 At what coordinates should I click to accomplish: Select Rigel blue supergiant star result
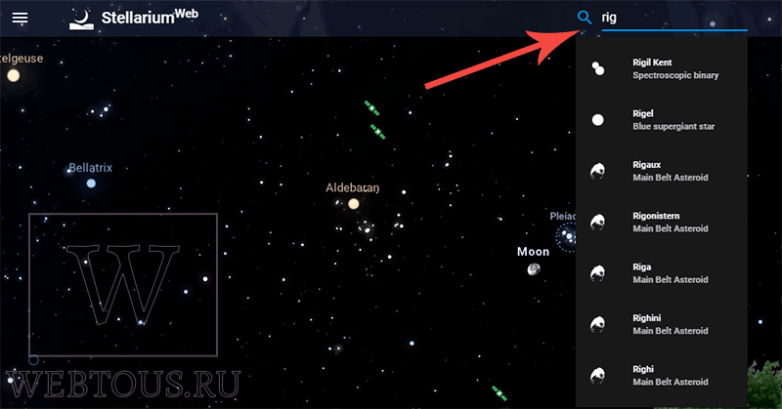[x=662, y=120]
